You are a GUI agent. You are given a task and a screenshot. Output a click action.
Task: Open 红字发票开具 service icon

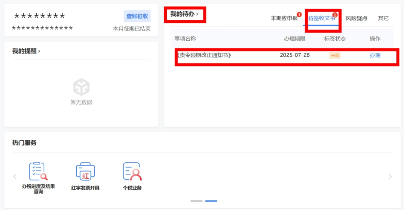[85, 172]
